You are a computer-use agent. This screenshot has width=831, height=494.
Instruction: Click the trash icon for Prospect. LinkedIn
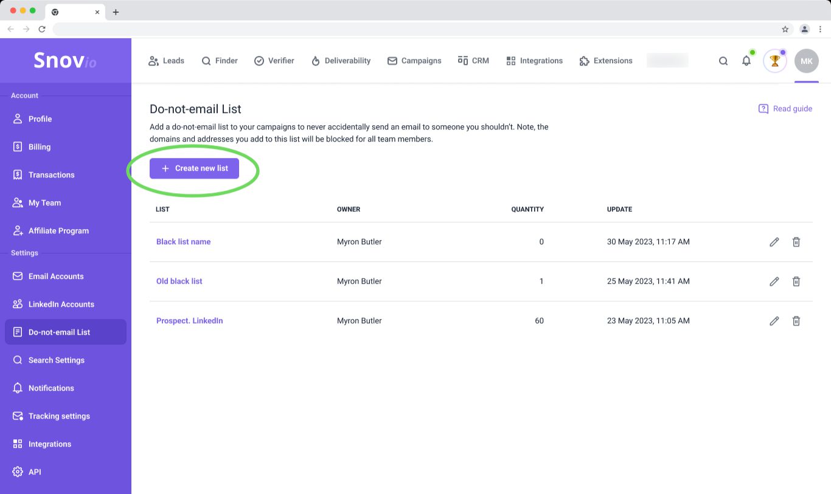tap(796, 321)
